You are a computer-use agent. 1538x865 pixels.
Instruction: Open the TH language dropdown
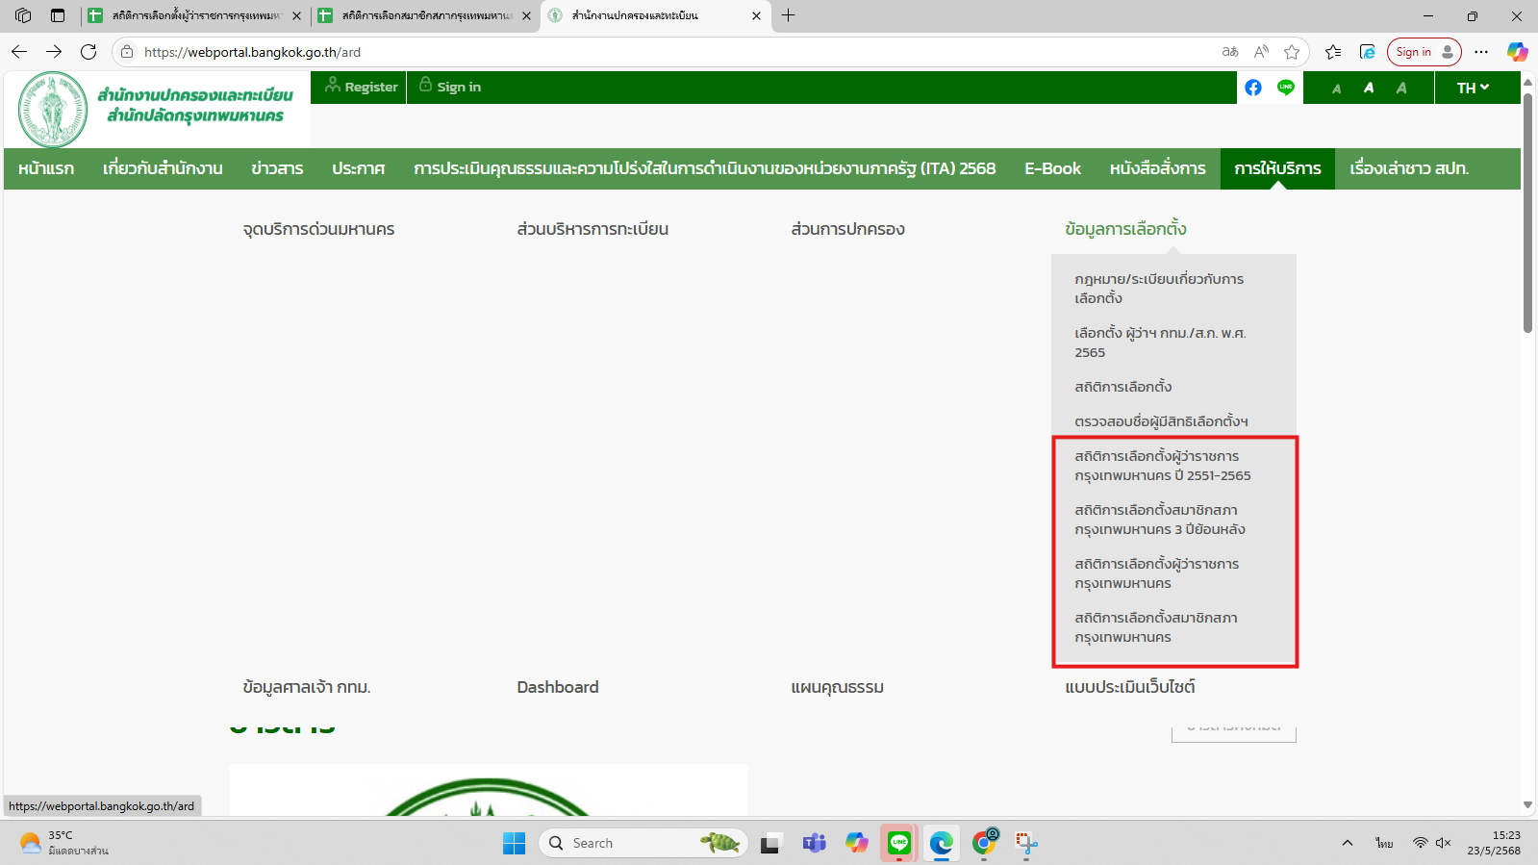pyautogui.click(x=1472, y=88)
